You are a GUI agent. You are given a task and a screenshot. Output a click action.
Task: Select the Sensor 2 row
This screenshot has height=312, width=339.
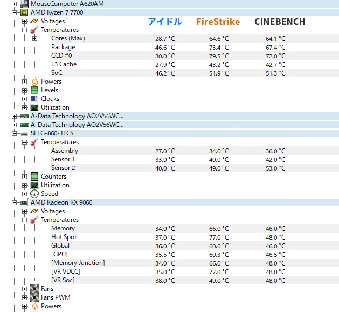coord(63,168)
